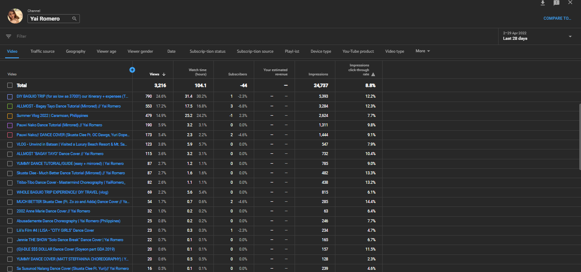Toggle checkbox for Skusta Clee Much Better Tutorial
The height and width of the screenshot is (272, 581).
coord(10,173)
